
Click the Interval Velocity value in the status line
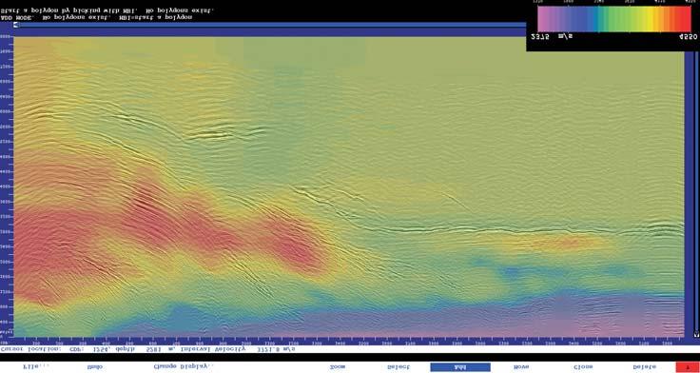click(x=277, y=349)
